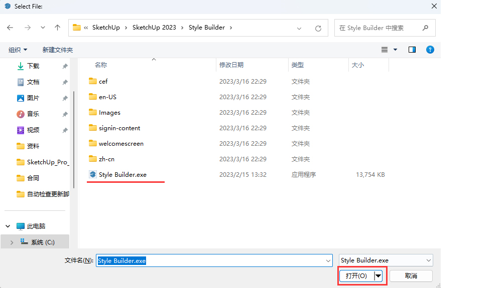Select the Style Builder.exe file
The image size is (504, 288).
[x=122, y=174]
